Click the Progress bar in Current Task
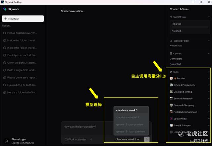The height and width of the screenshot is (146, 212). point(190,27)
